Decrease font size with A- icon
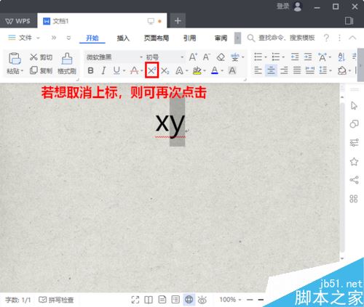The image size is (364, 307). (x=206, y=57)
